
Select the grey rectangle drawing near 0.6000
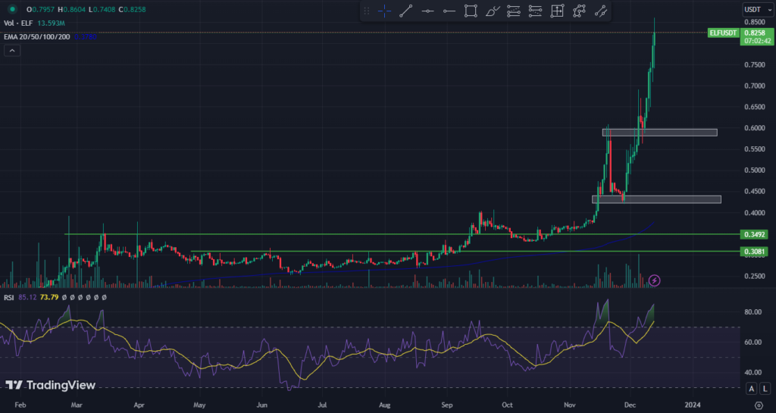pos(660,133)
